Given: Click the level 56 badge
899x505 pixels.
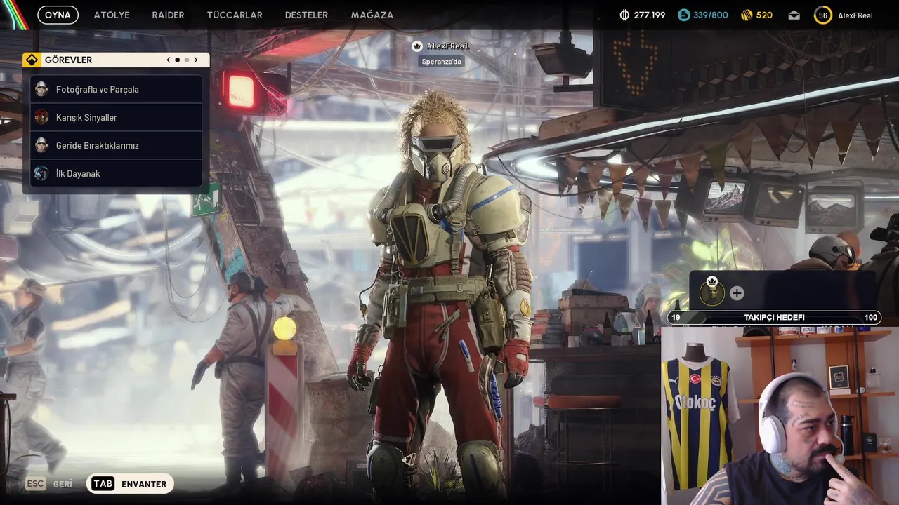Looking at the screenshot, I should (x=823, y=15).
